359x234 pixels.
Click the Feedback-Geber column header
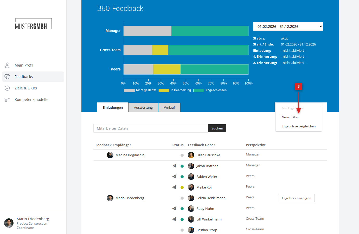[201, 145]
